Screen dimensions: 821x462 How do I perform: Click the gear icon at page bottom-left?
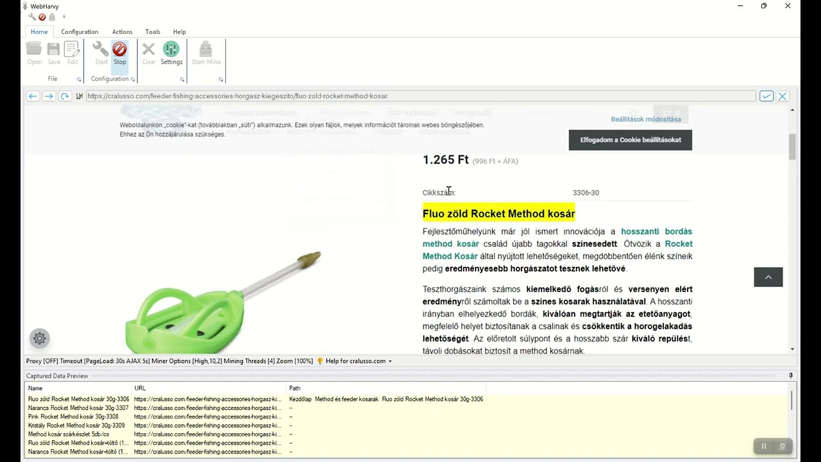click(x=40, y=338)
